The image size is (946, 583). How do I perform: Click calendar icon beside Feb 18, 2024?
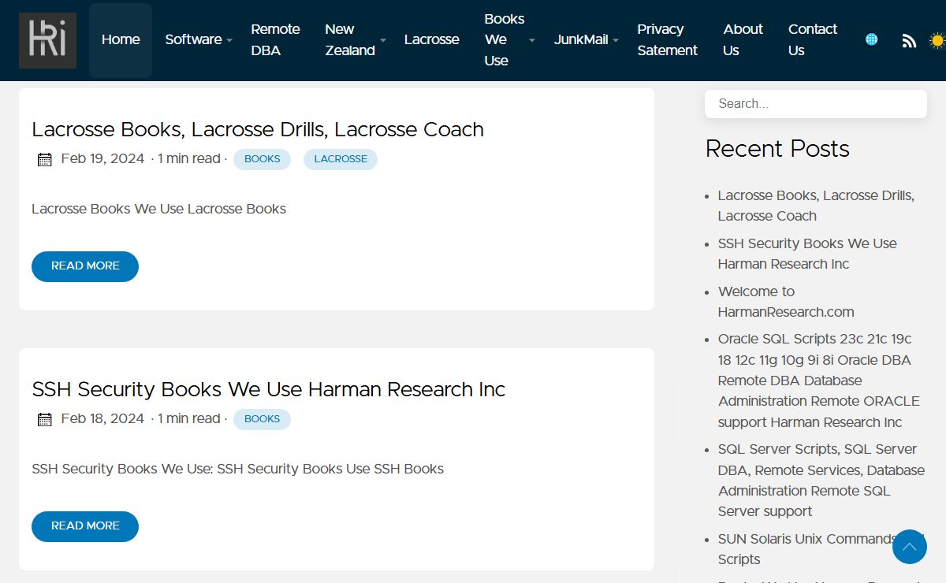click(45, 419)
